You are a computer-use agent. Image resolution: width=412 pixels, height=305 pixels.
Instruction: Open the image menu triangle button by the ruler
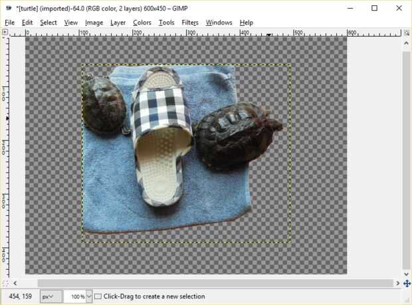5,33
